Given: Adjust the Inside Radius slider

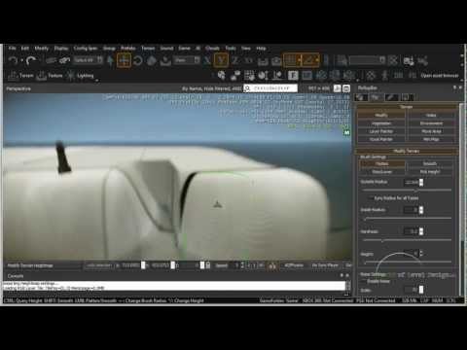Looking at the screenshot, I should click(408, 219).
